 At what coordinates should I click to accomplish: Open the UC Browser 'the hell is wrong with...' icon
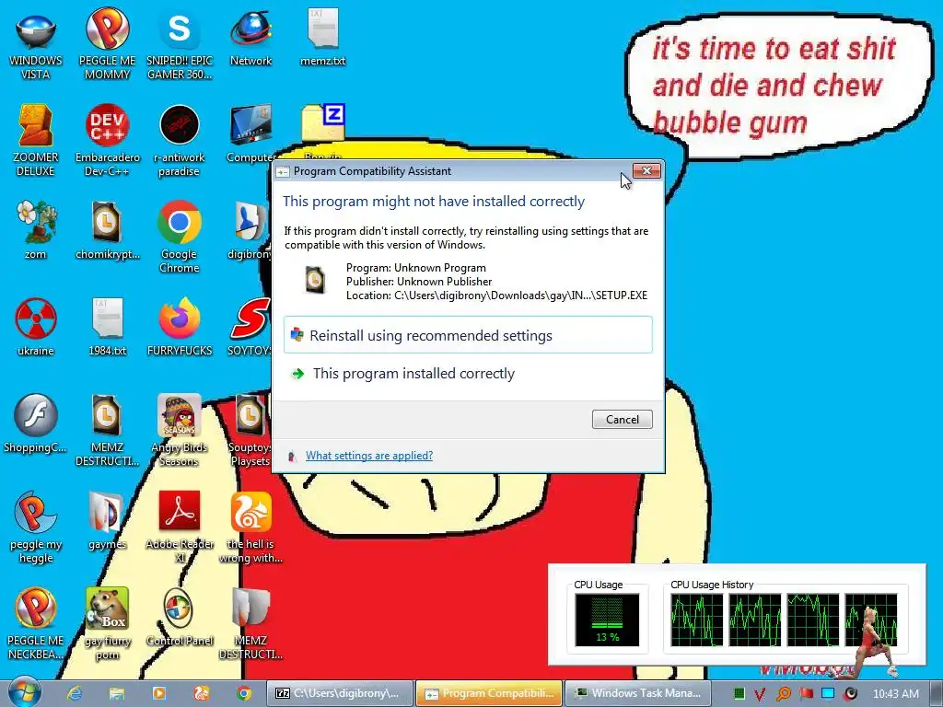click(250, 527)
